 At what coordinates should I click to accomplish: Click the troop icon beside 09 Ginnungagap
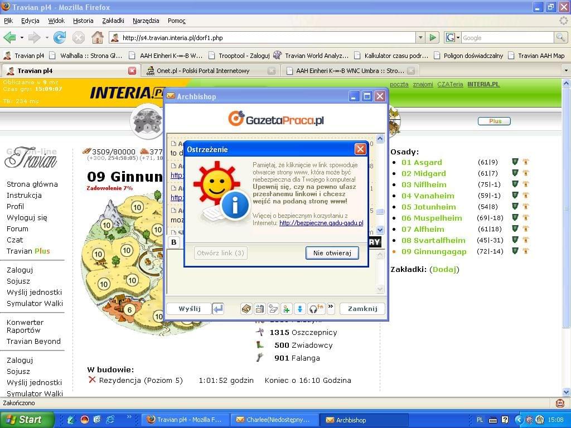pos(526,251)
